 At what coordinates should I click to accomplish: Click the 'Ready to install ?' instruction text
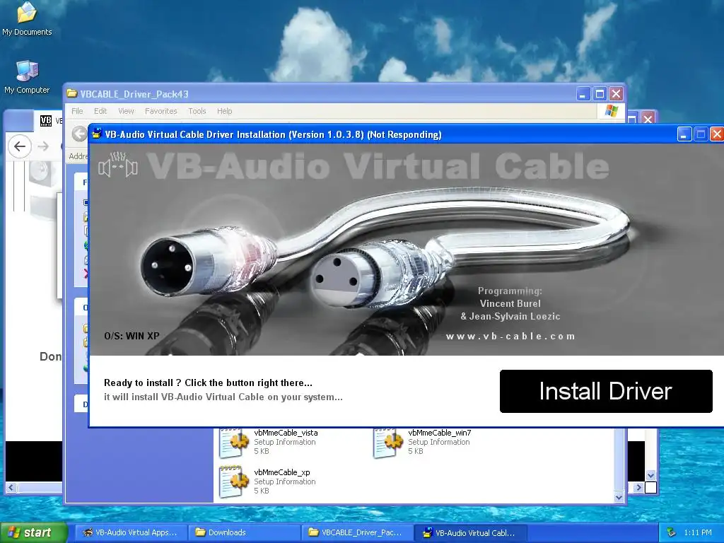point(208,383)
